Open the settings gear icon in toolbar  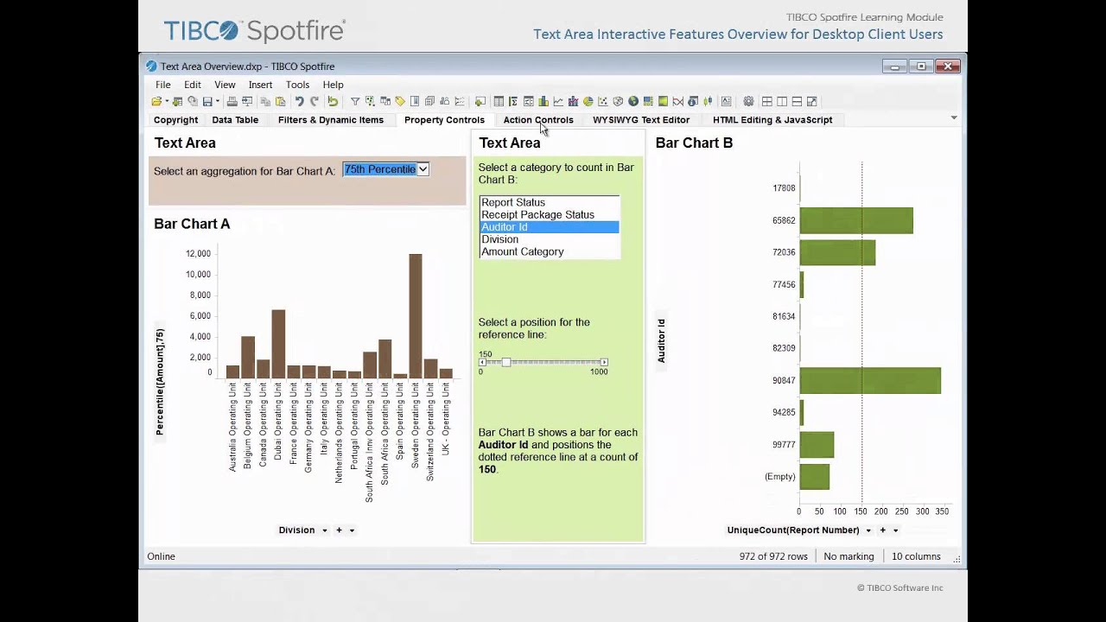748,101
